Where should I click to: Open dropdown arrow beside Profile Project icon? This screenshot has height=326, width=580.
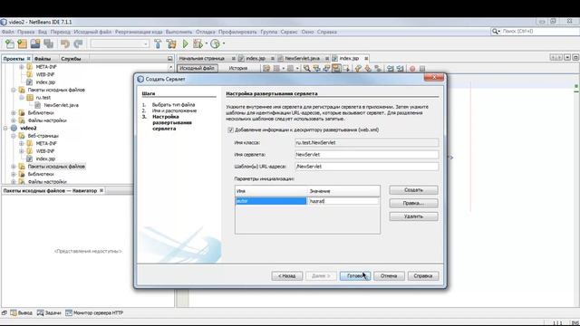(224, 44)
